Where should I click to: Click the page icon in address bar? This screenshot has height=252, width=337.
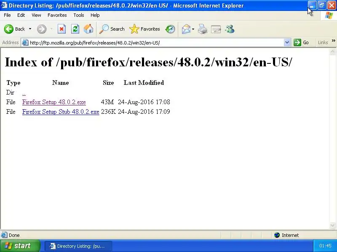[25, 43]
